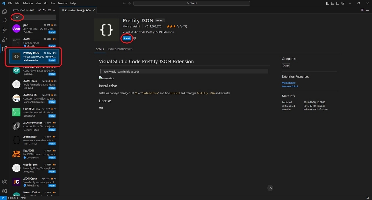Screen dimensions: 372x200
Task: Open the Mohsen Azimi resource link
Action: (x=290, y=86)
